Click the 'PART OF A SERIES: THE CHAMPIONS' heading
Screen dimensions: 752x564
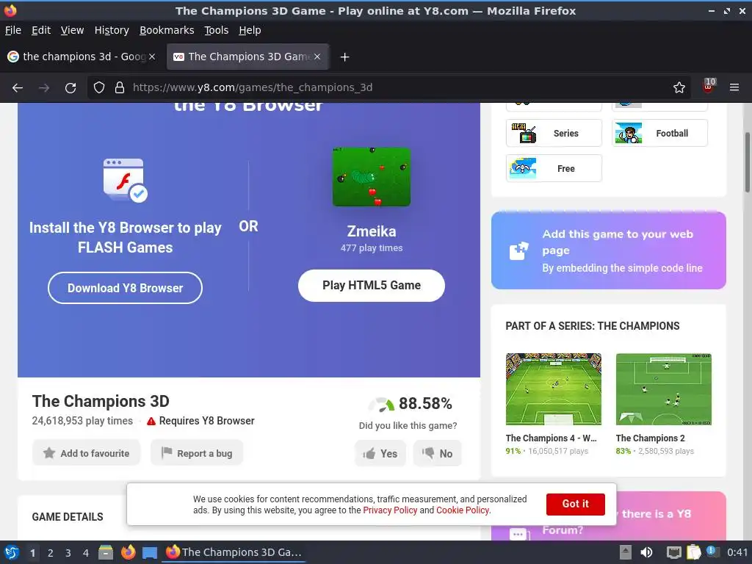pyautogui.click(x=593, y=326)
